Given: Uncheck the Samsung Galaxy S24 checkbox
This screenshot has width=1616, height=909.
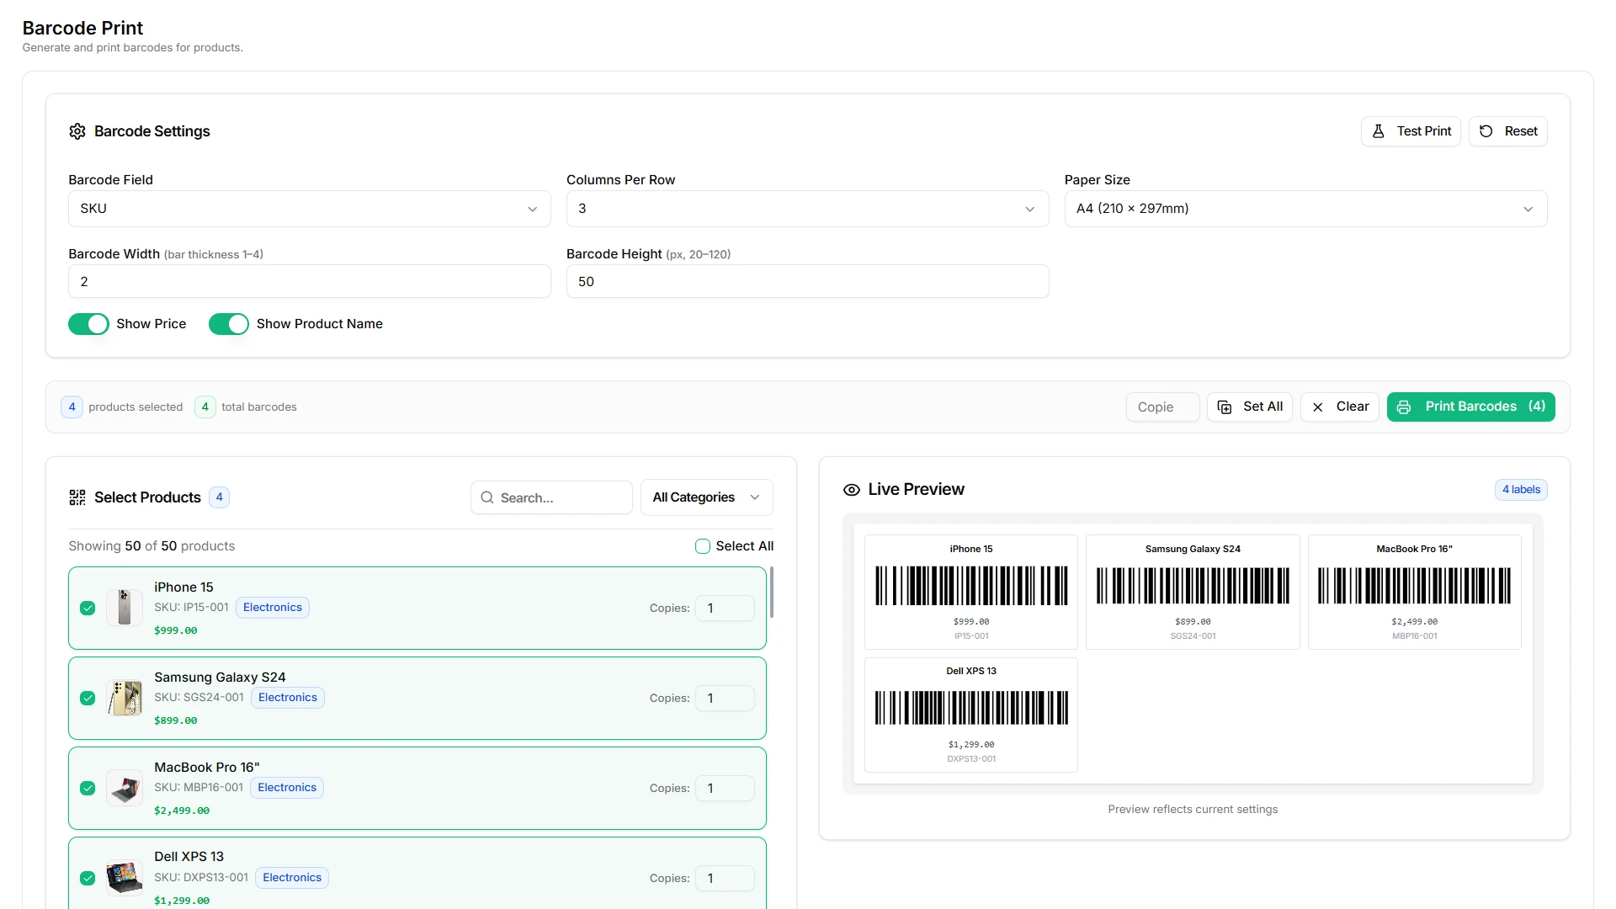Looking at the screenshot, I should [88, 698].
